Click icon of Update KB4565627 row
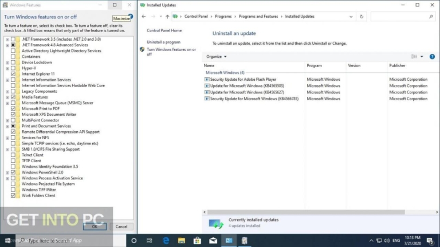 pyautogui.click(x=207, y=92)
